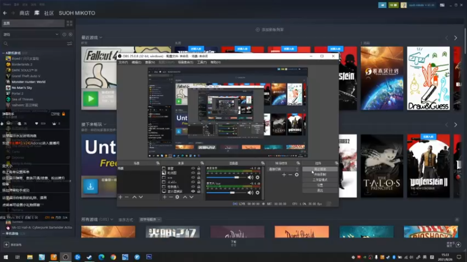This screenshot has width=467, height=262.
Task: Open OBS 编辑(E) menu
Action: [x=137, y=62]
